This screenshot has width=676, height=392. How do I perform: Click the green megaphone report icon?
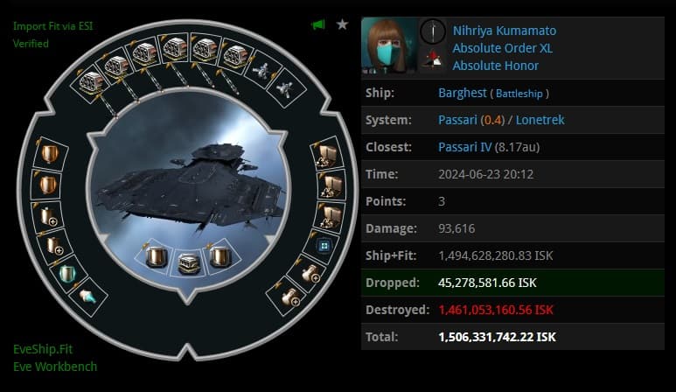[318, 25]
